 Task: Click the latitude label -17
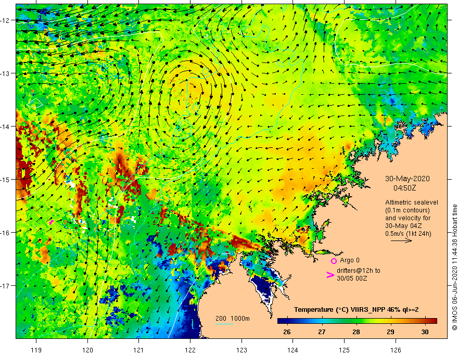click(6, 285)
